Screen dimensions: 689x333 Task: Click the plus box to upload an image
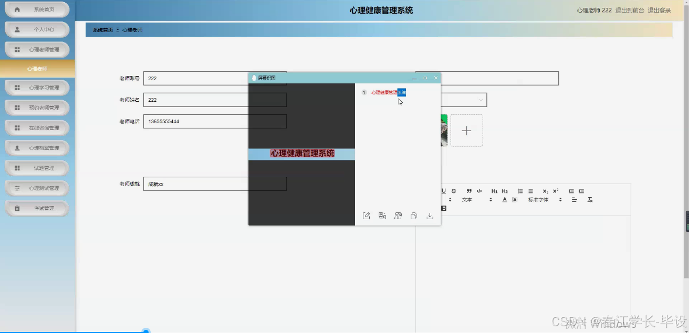click(x=466, y=131)
